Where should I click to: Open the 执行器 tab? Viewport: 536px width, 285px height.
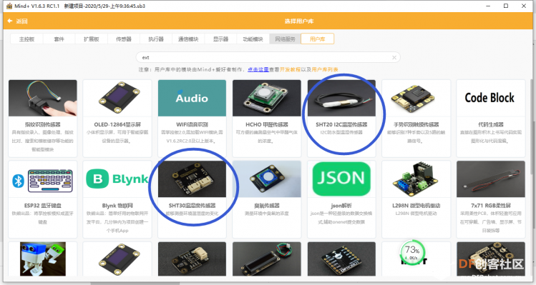pos(156,39)
